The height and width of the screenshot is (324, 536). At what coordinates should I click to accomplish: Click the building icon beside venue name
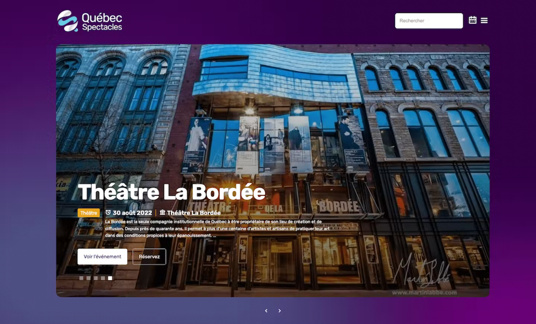tap(163, 213)
